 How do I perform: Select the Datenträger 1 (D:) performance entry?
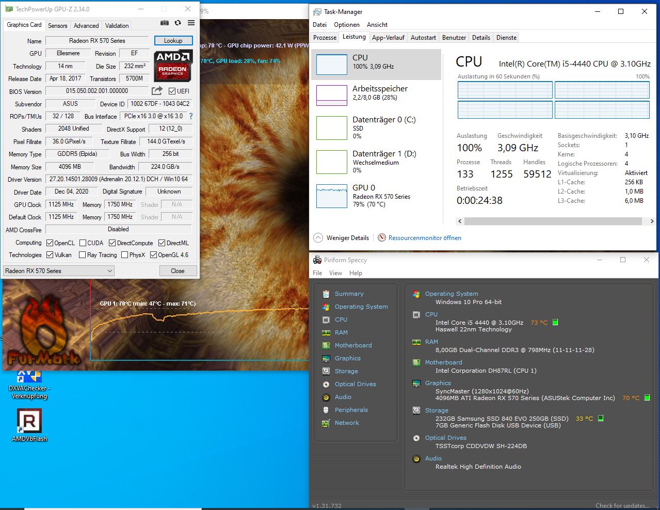tap(376, 162)
